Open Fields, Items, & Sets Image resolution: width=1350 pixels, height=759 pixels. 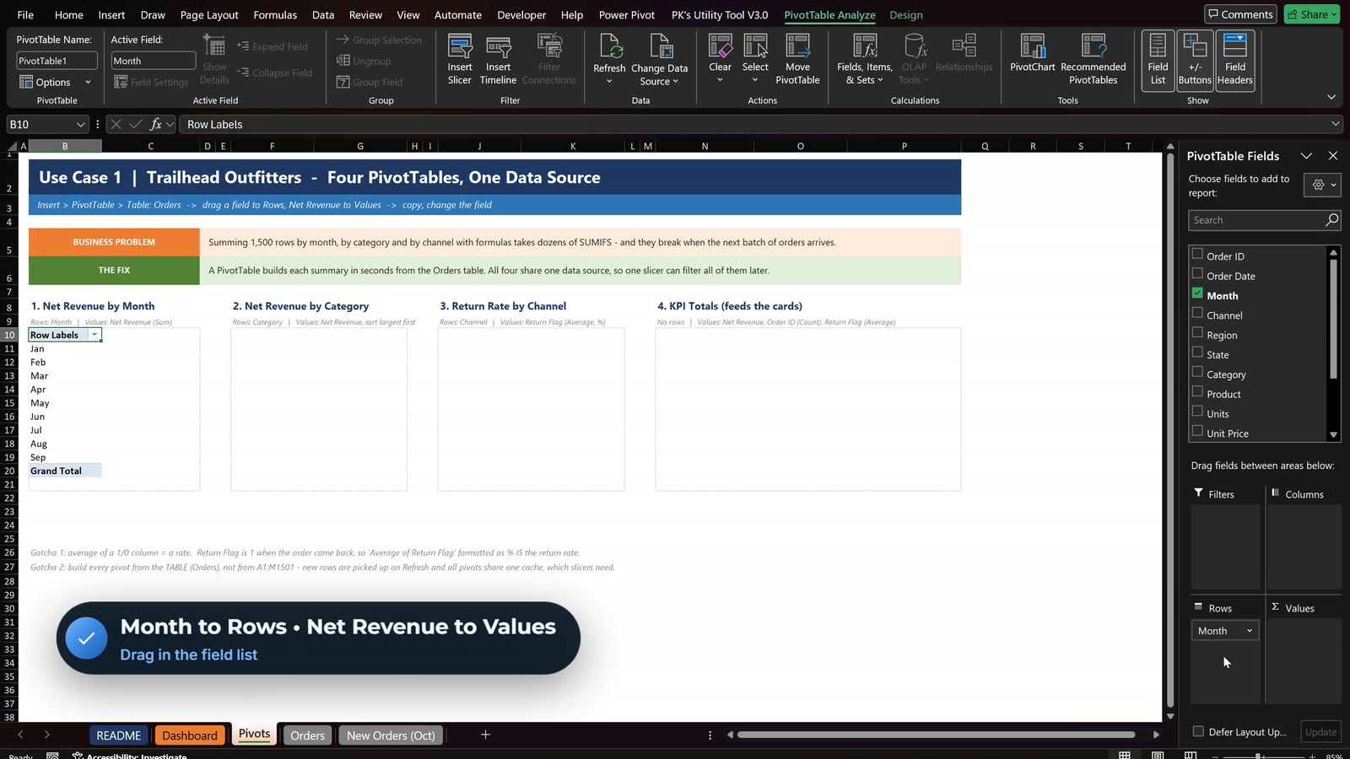(x=865, y=59)
